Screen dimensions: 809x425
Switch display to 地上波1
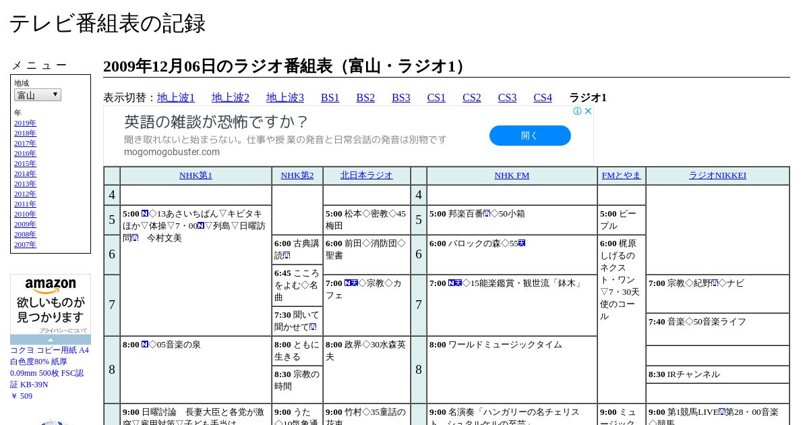(176, 98)
